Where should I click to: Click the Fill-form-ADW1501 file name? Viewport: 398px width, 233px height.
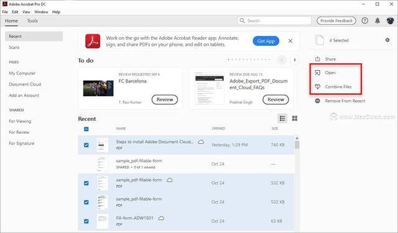pyautogui.click(x=134, y=218)
